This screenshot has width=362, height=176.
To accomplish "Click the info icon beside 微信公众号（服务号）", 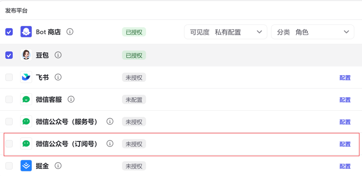I will pos(110,122).
